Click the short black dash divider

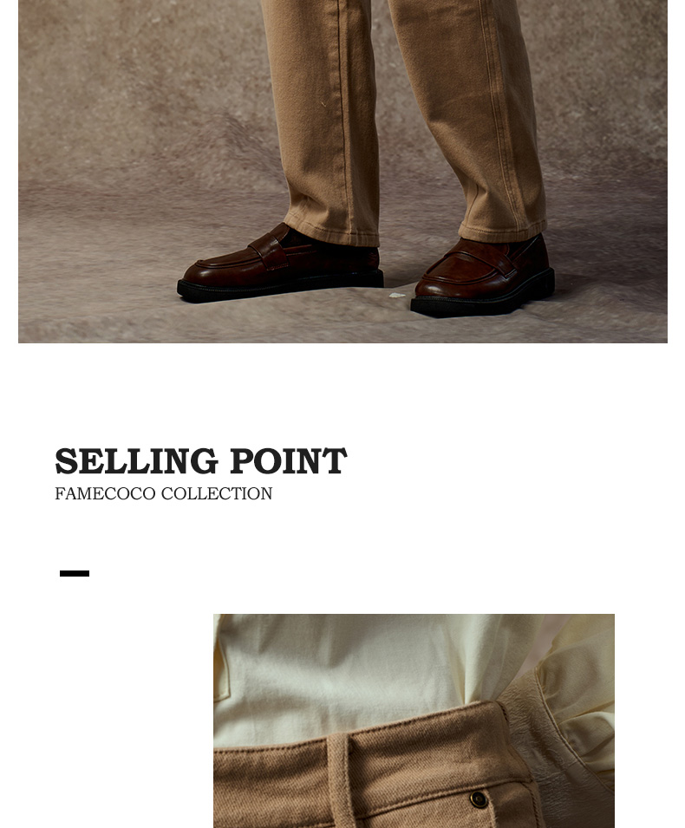[75, 573]
